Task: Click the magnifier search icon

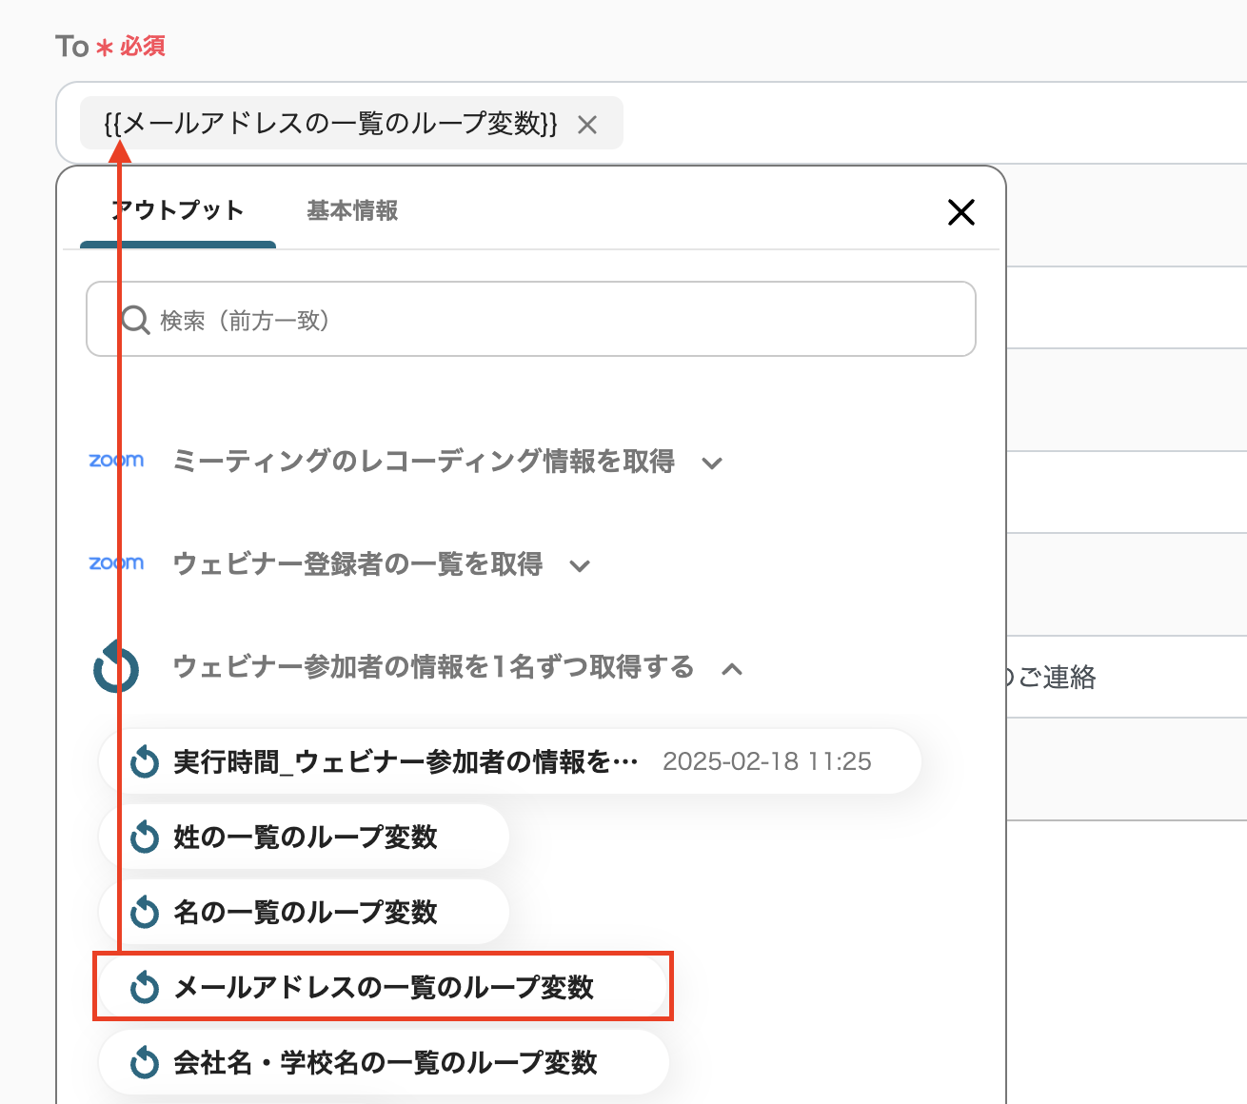Action: pyautogui.click(x=136, y=320)
